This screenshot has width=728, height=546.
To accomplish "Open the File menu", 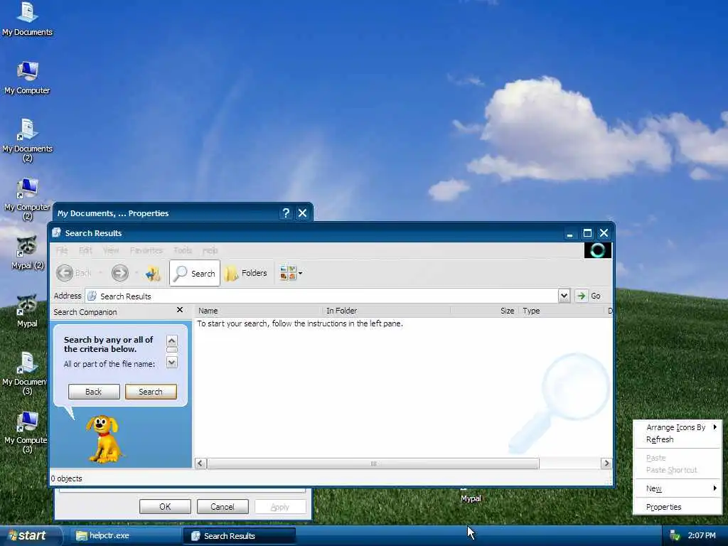I will [62, 250].
